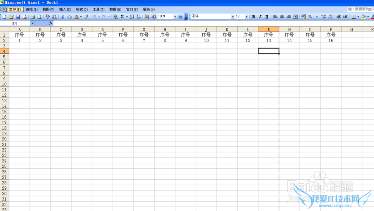Click in the Name Box showing M4
The height and width of the screenshot is (211, 374).
coord(15,23)
